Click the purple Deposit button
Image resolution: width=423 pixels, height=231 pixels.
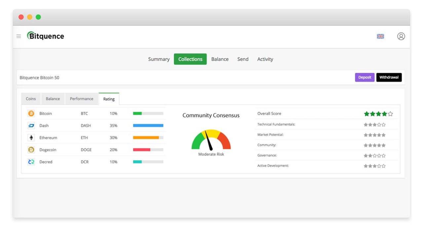coord(365,77)
